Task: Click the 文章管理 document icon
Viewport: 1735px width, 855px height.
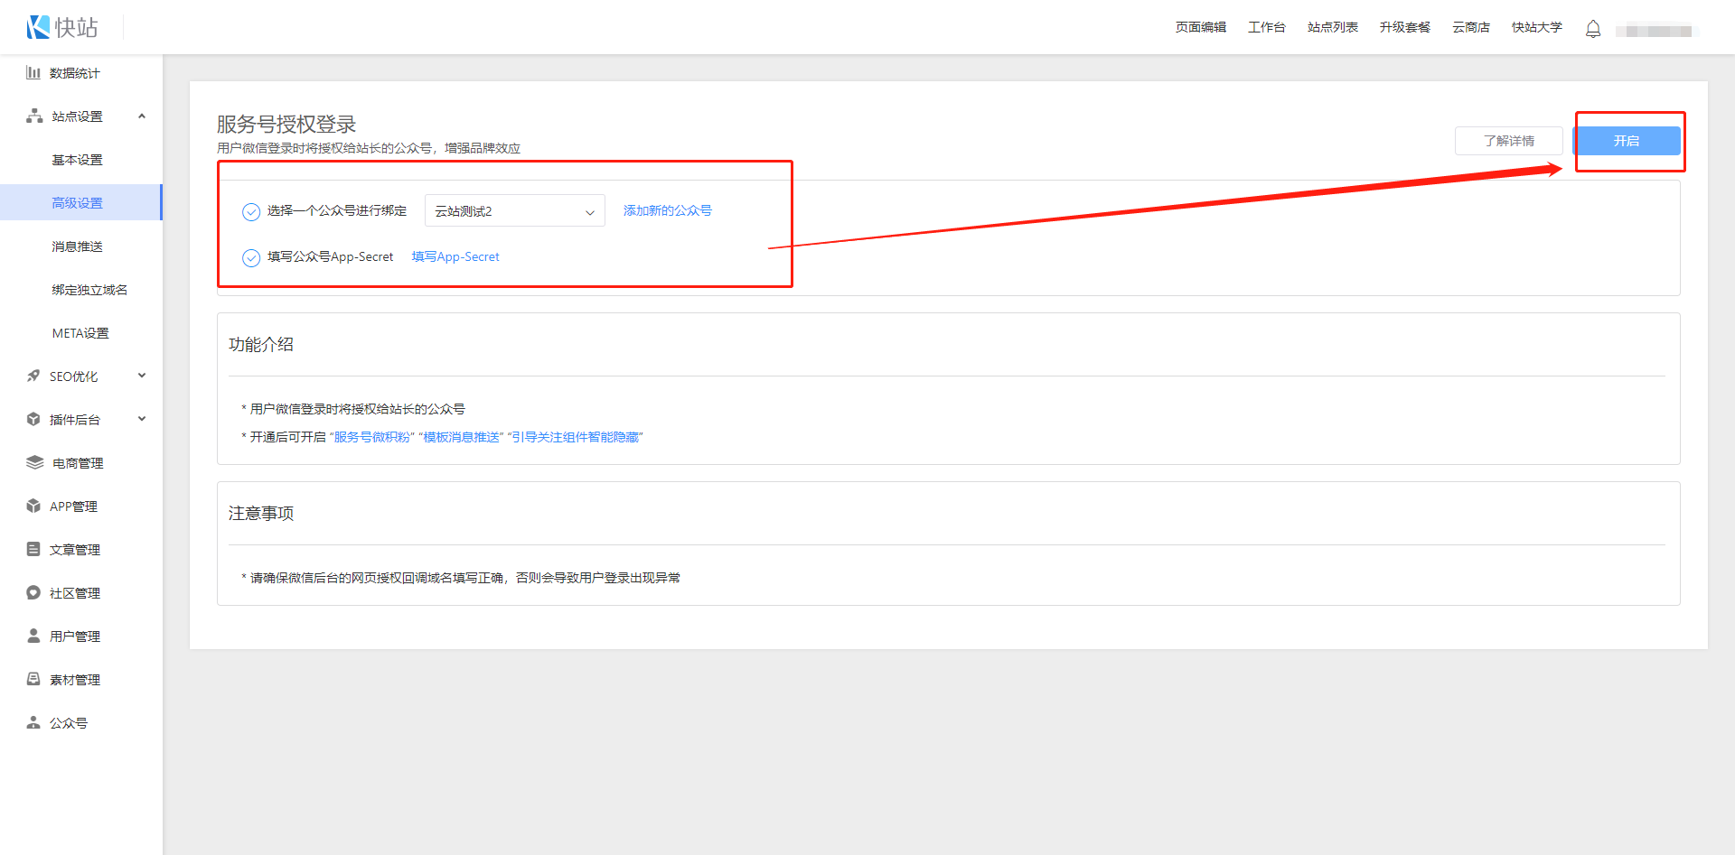Action: click(33, 549)
